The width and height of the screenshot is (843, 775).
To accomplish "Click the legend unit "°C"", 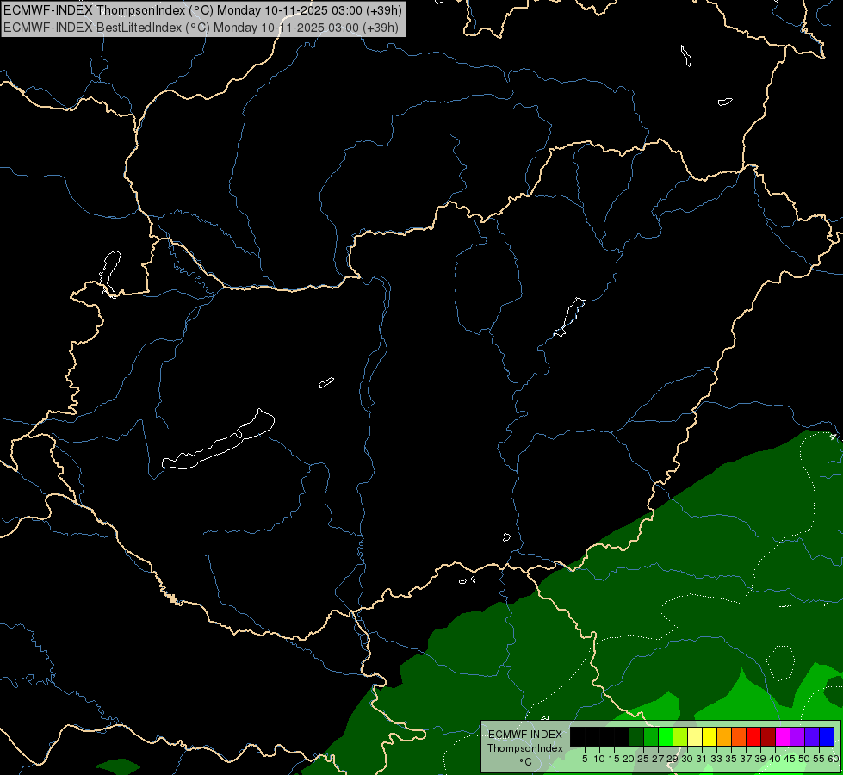I will click(525, 761).
